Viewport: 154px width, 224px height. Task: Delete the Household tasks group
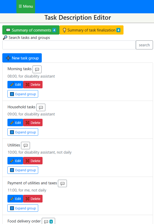click(33, 123)
